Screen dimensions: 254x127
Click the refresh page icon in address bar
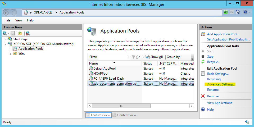pyautogui.click(x=225, y=12)
